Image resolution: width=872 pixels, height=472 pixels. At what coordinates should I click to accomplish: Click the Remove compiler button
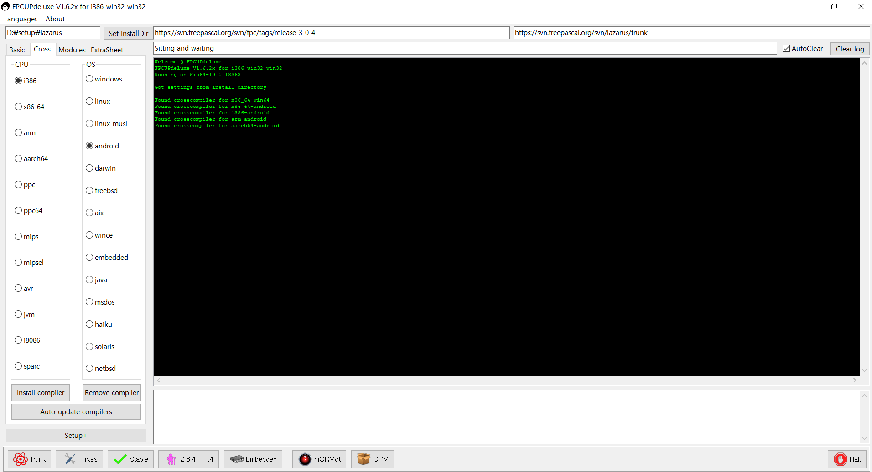point(112,392)
